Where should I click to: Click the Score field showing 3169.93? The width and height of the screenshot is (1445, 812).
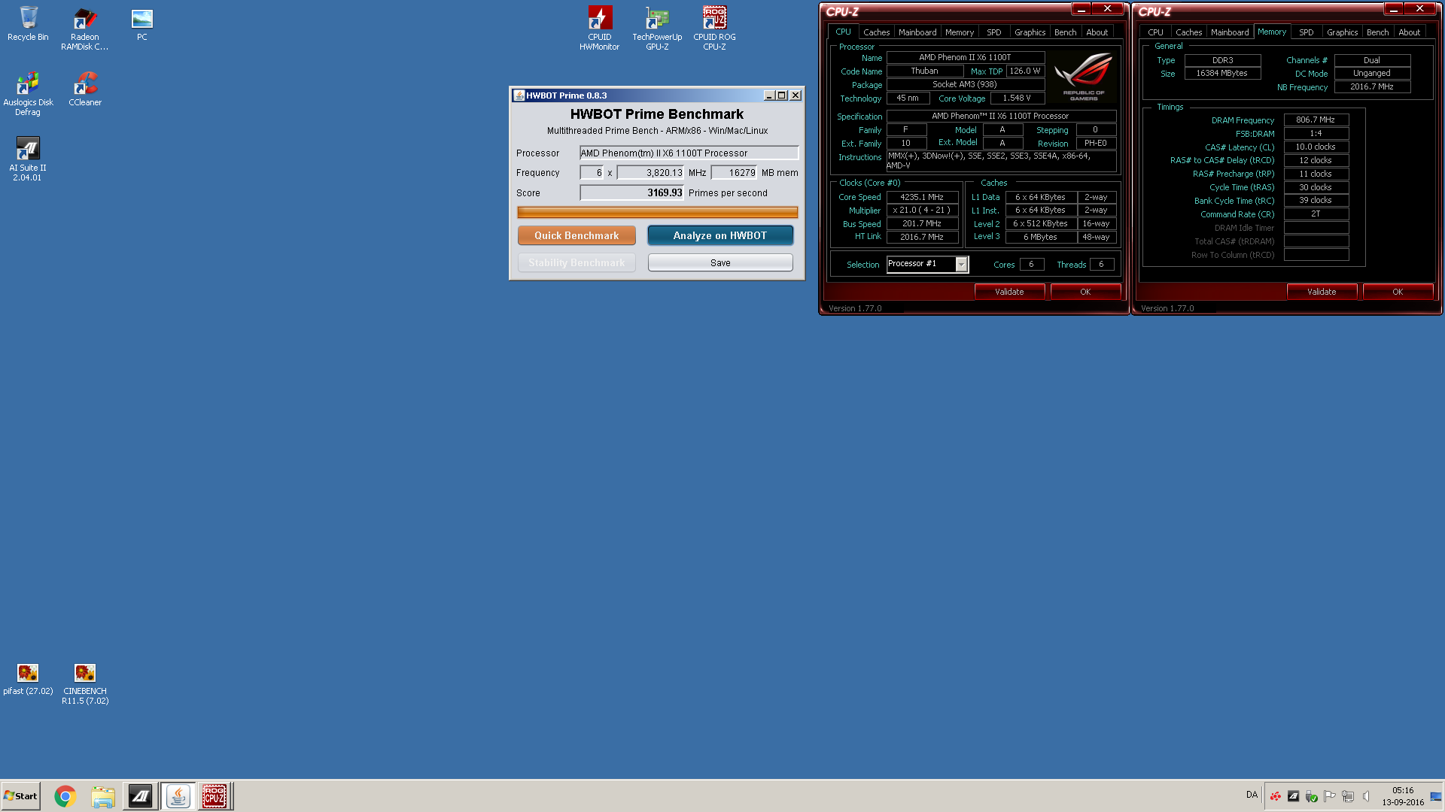click(631, 192)
